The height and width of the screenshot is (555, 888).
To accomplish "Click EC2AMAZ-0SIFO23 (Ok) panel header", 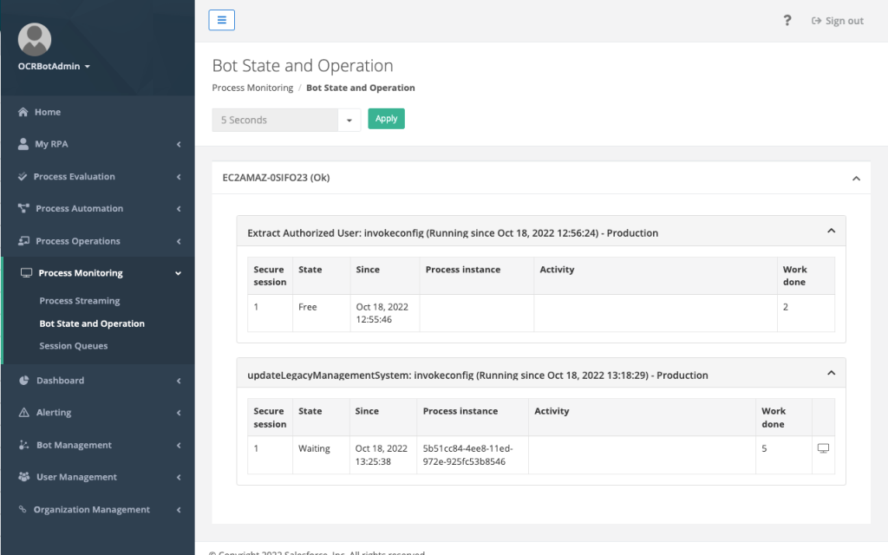I will coord(541,178).
